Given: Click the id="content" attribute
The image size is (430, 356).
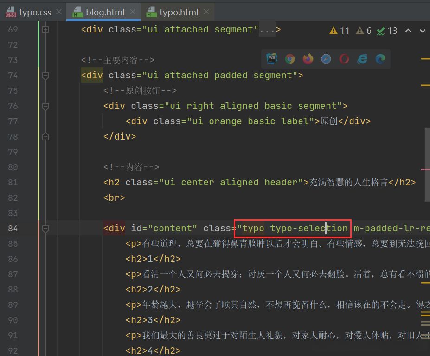Looking at the screenshot, I should 164,228.
